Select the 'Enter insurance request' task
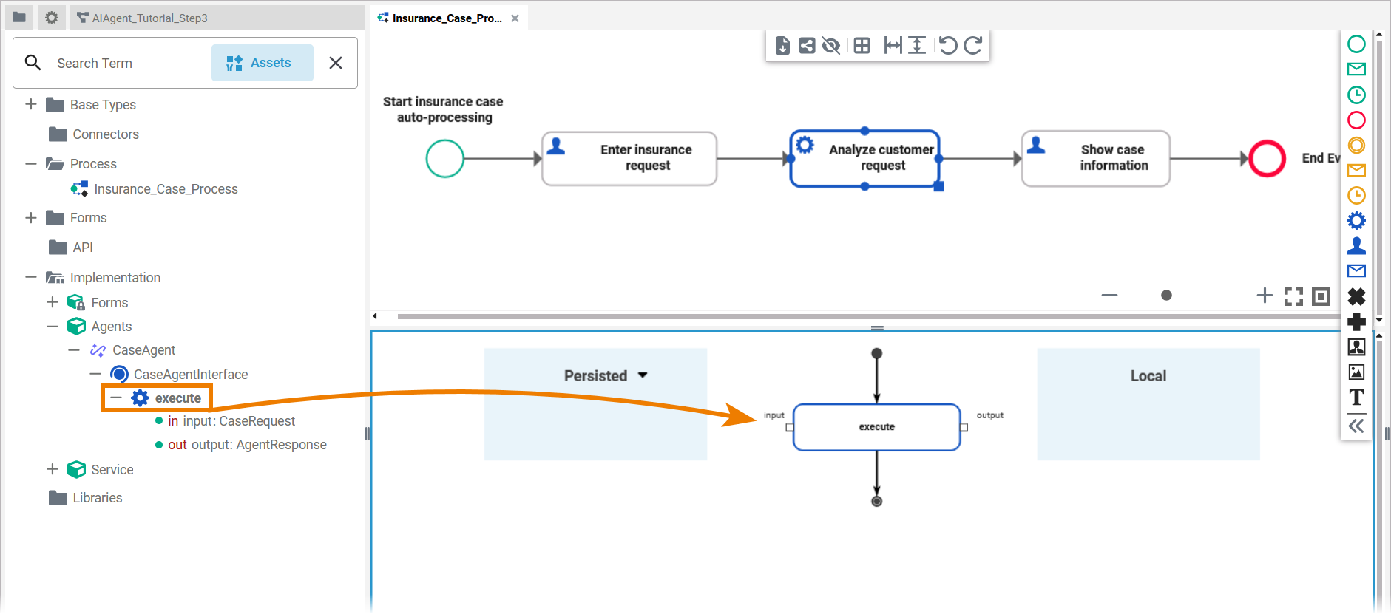This screenshot has height=614, width=1391. click(x=629, y=158)
